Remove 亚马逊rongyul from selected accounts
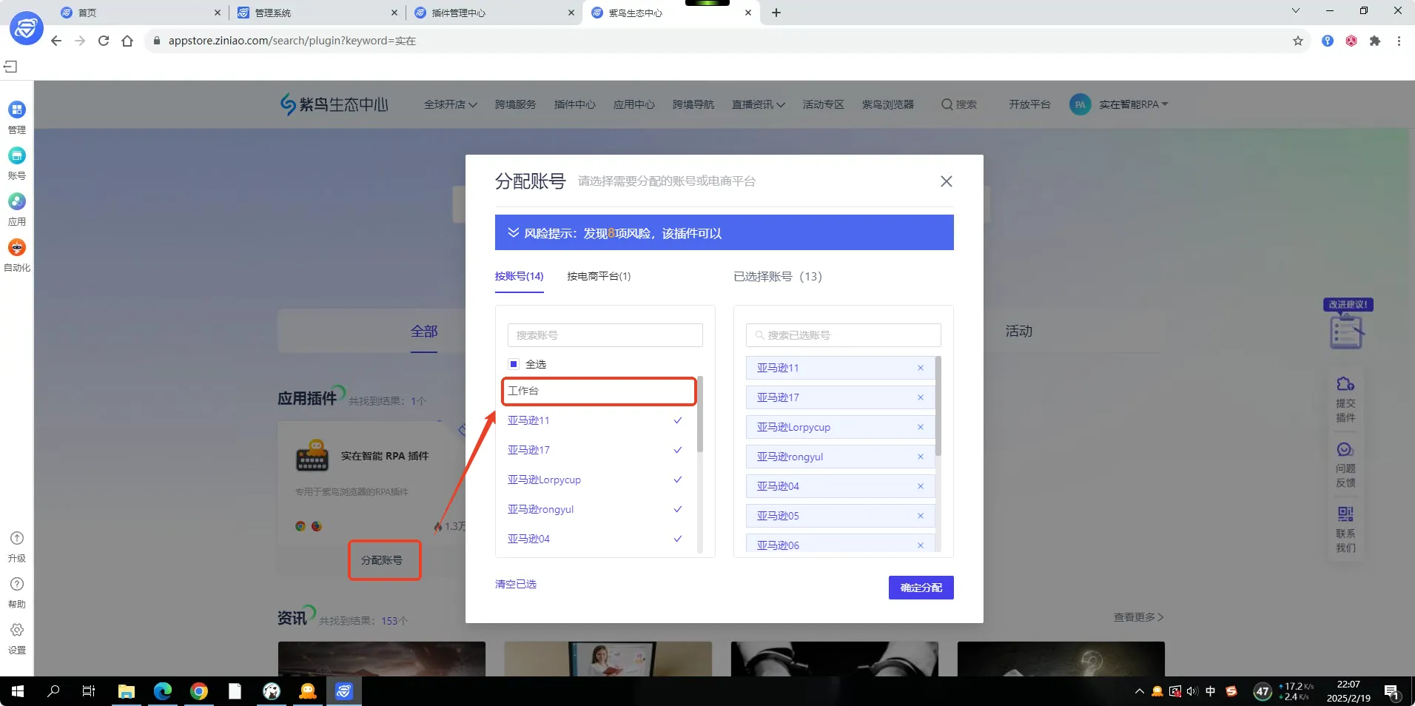The width and height of the screenshot is (1415, 706). click(921, 457)
